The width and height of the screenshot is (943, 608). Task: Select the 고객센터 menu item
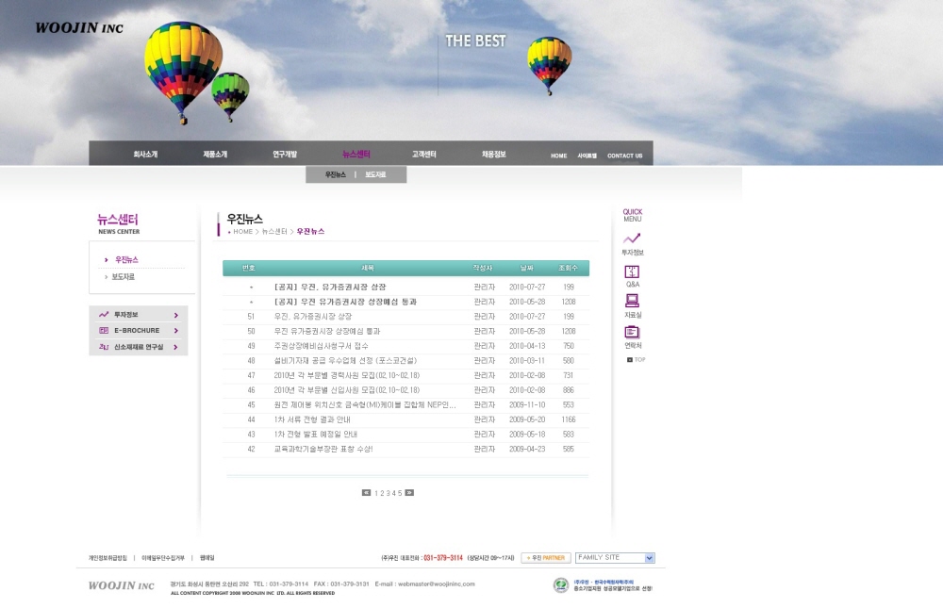(423, 154)
